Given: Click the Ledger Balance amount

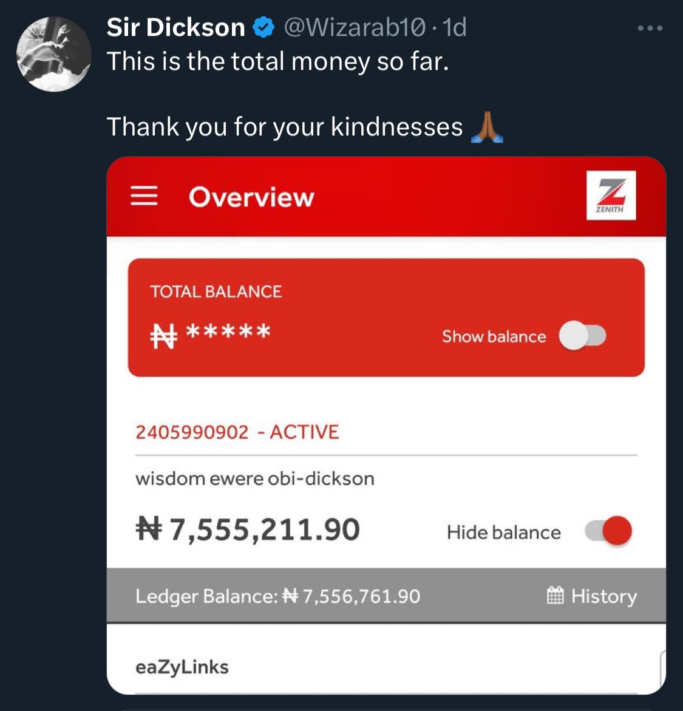Looking at the screenshot, I should click(361, 596).
